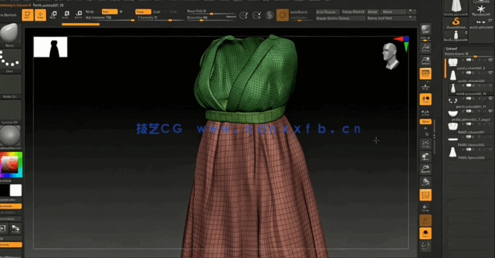Toggle the orange XYZ rotation mode button
The width and height of the screenshot is (495, 258).
[x=425, y=122]
